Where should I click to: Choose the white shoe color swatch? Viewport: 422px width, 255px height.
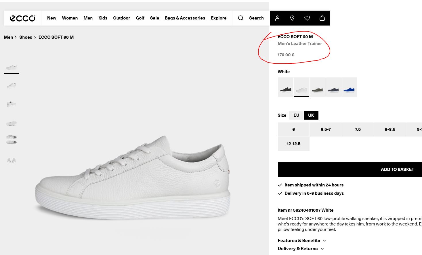coord(301,87)
